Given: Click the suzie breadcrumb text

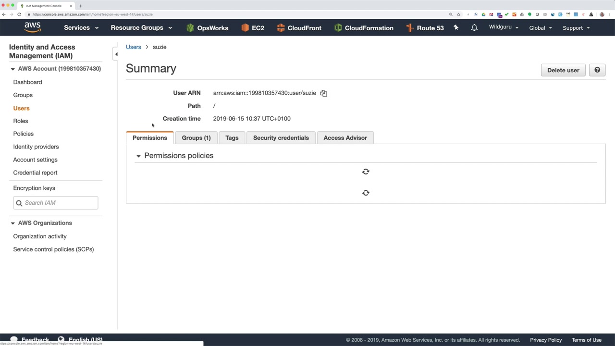Looking at the screenshot, I should [160, 47].
